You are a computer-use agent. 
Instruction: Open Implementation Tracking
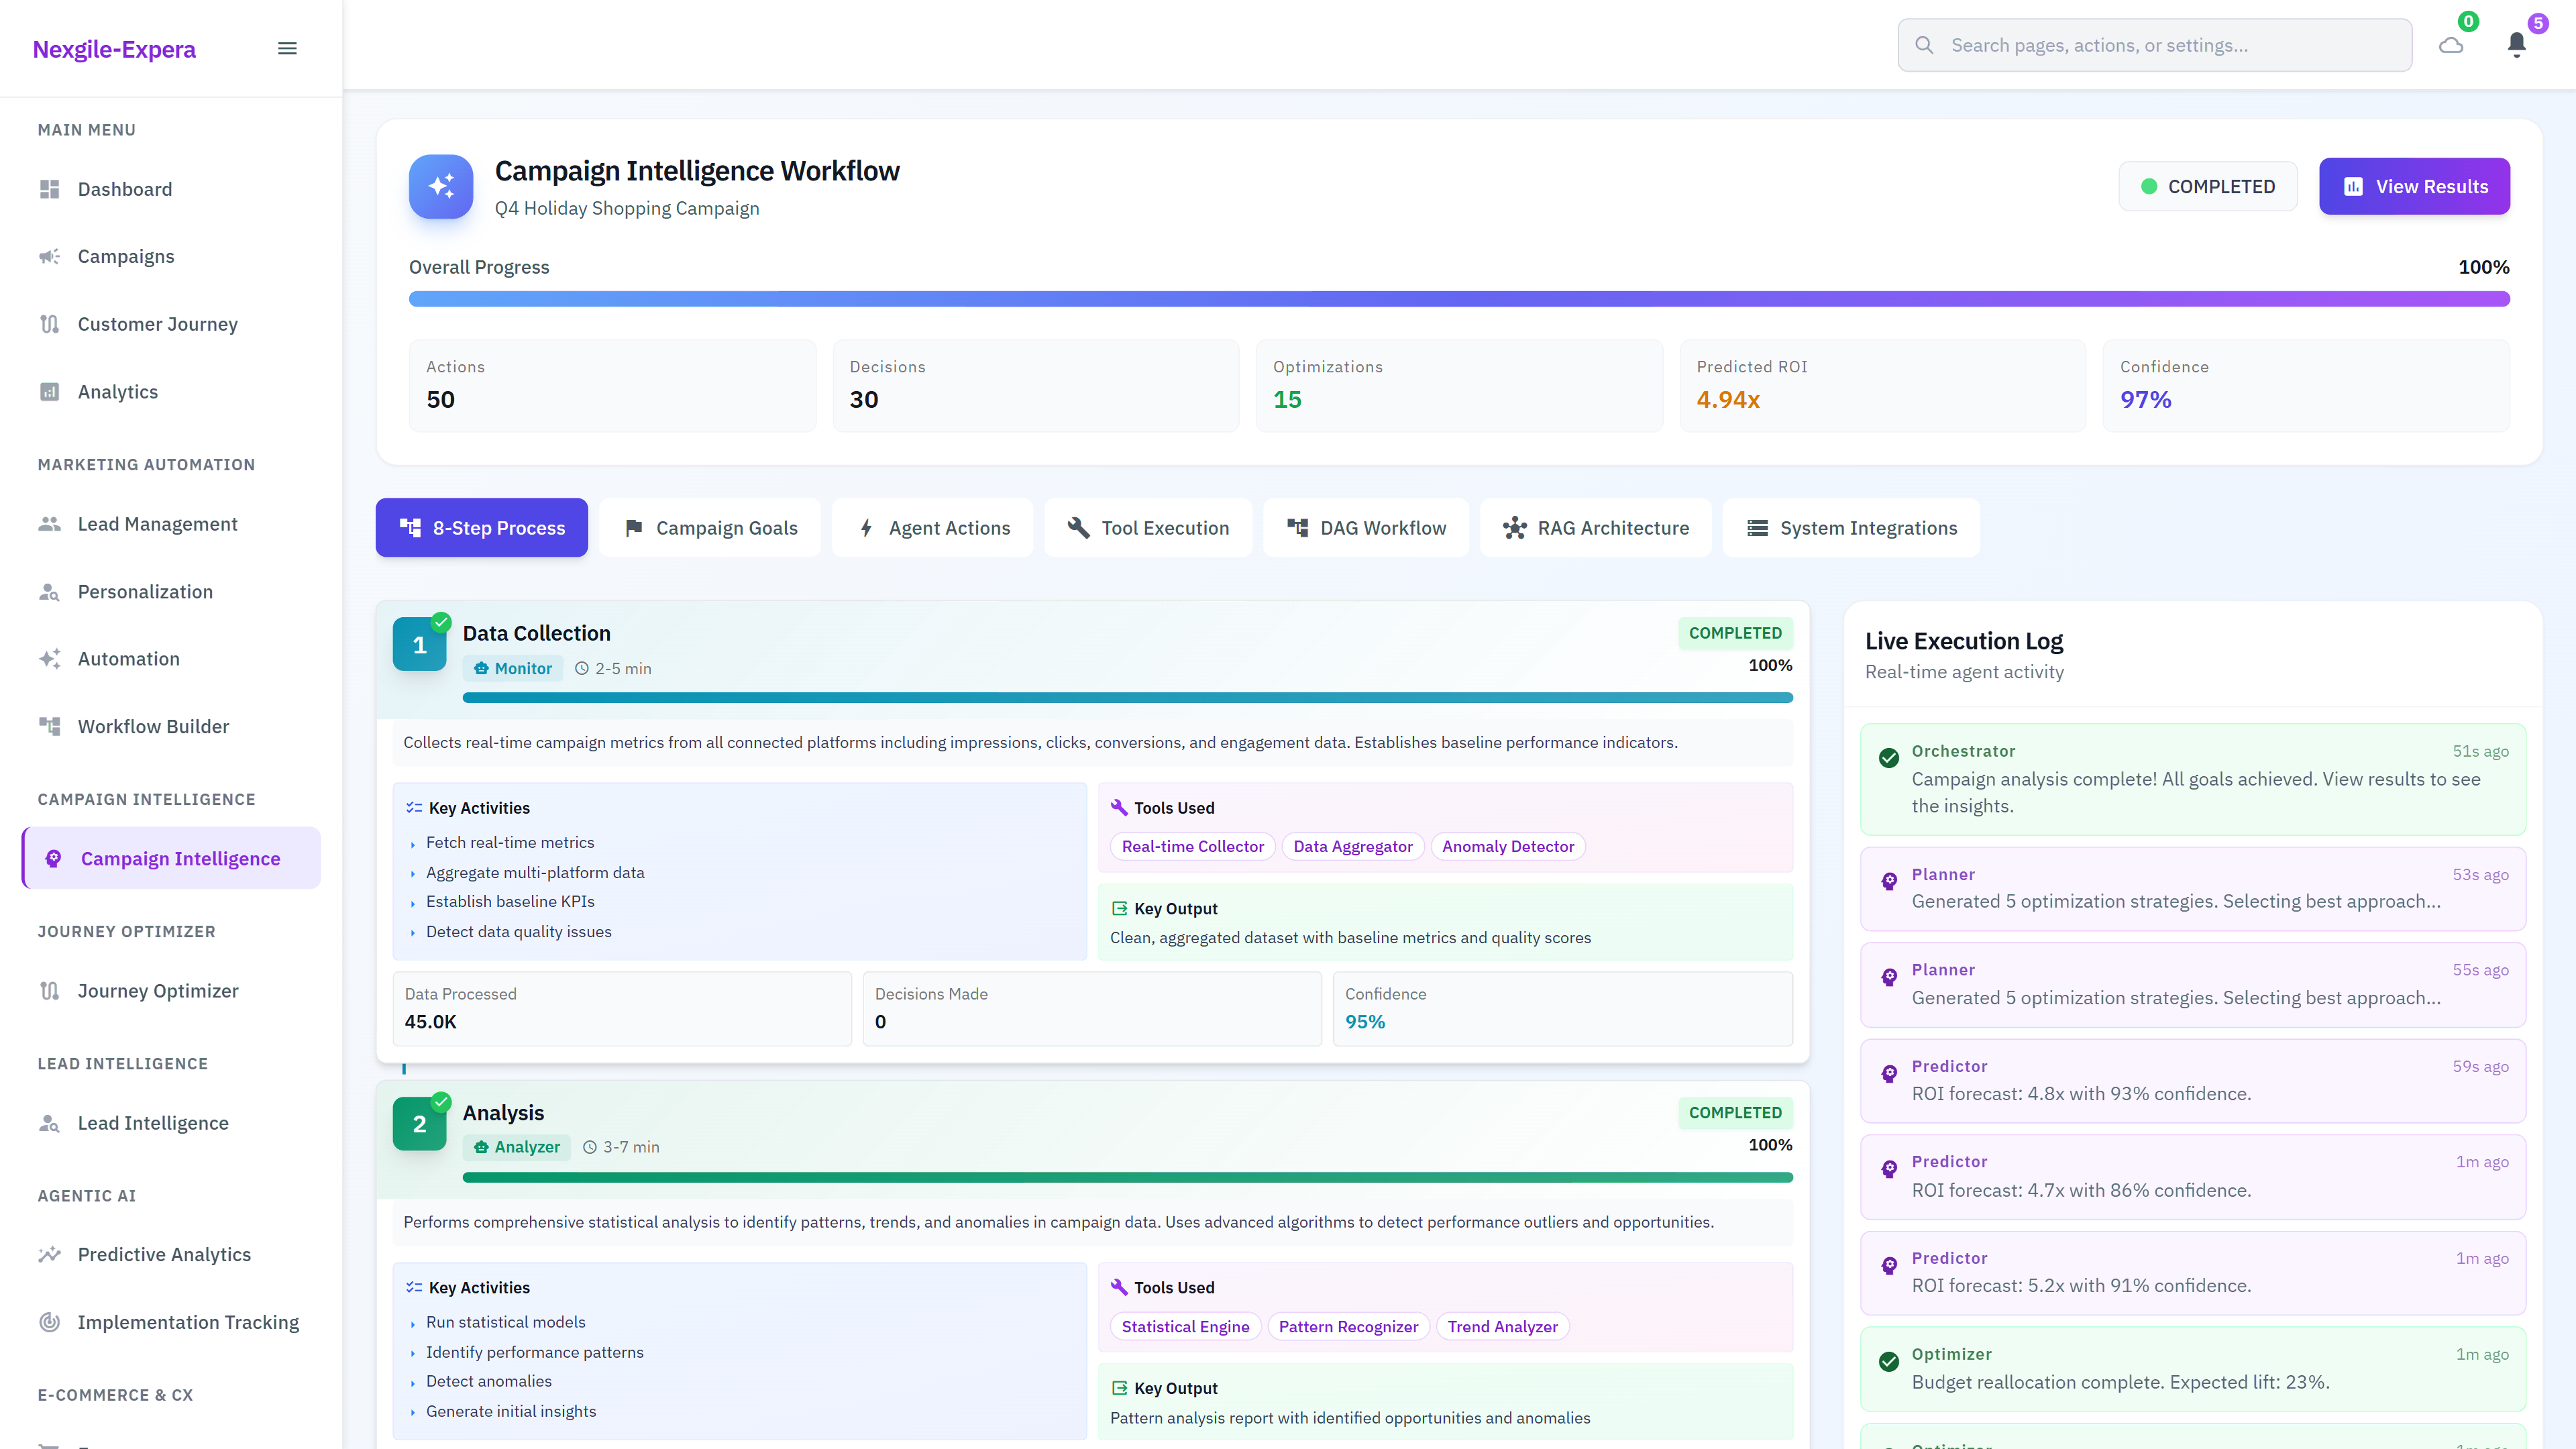tap(188, 1321)
